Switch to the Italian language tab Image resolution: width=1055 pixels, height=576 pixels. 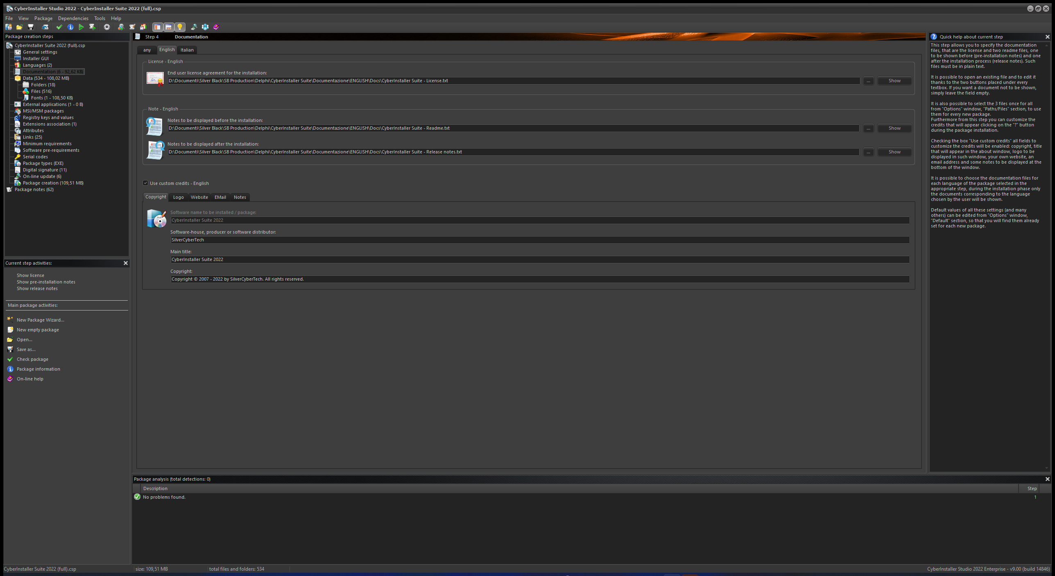(x=187, y=50)
